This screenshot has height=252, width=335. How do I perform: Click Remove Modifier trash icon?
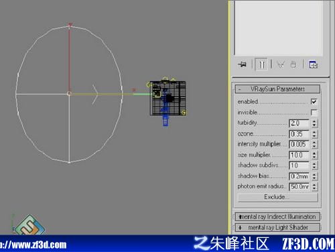coord(293,64)
